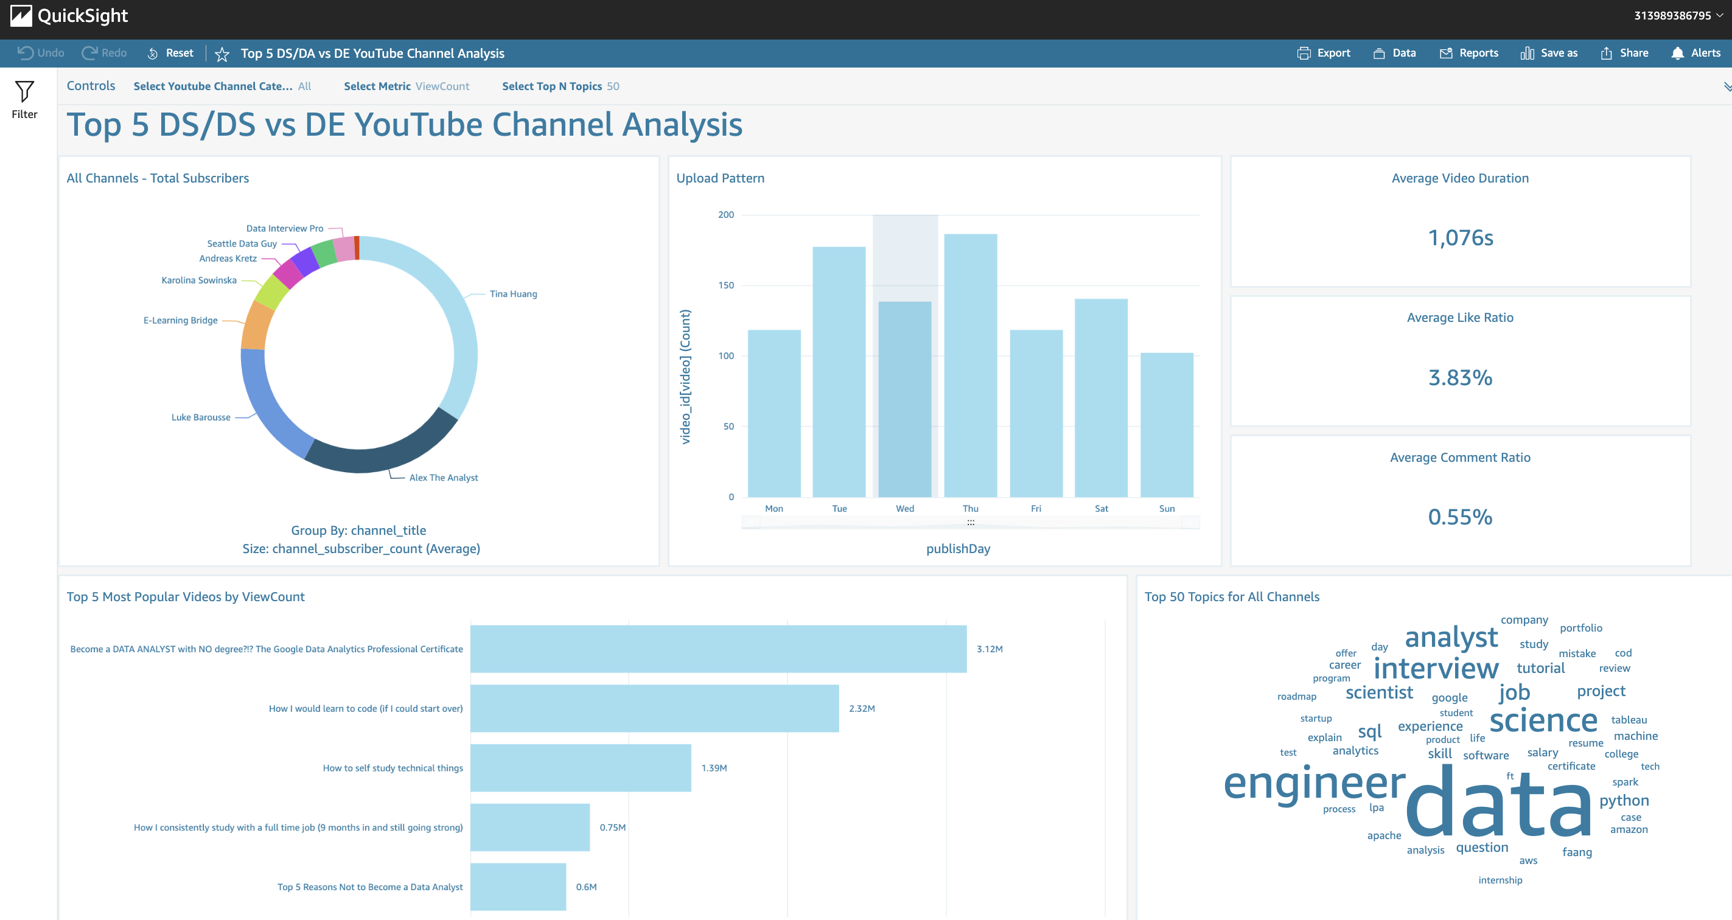Click the Reset button
The image size is (1732, 920).
170,52
